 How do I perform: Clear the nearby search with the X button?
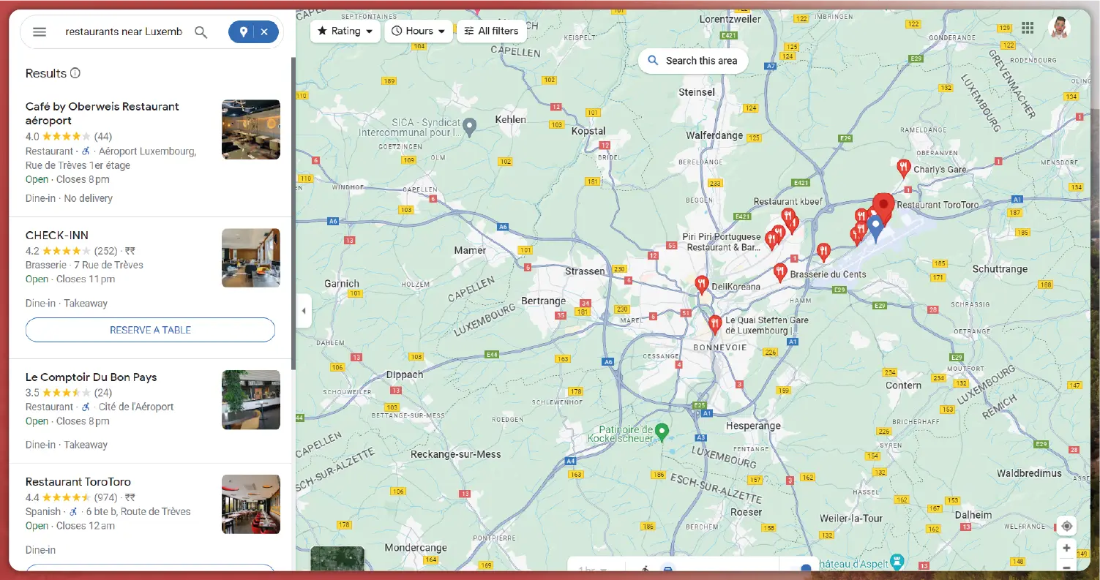coord(265,32)
